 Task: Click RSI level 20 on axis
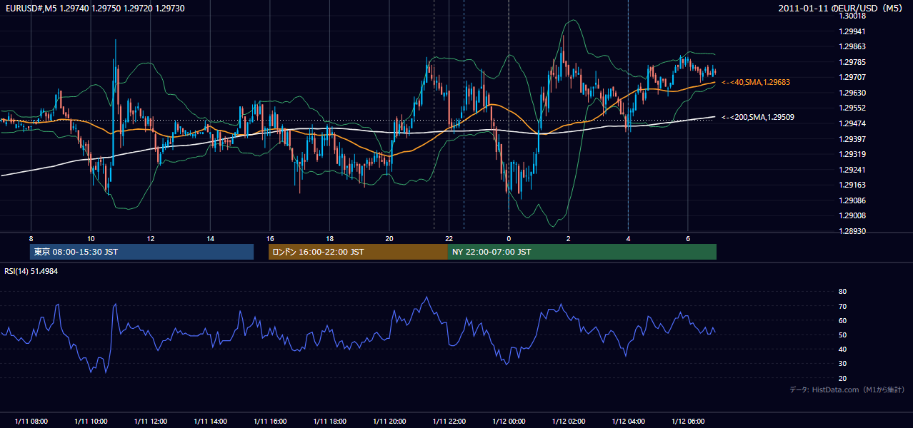click(842, 378)
